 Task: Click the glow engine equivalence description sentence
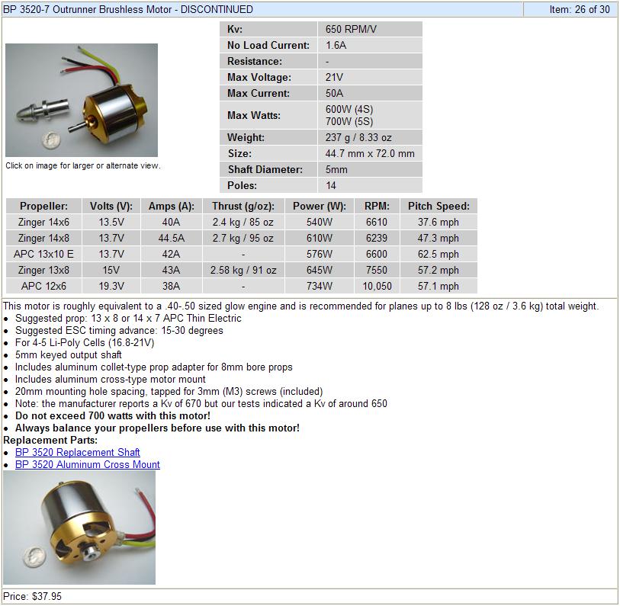(x=301, y=306)
